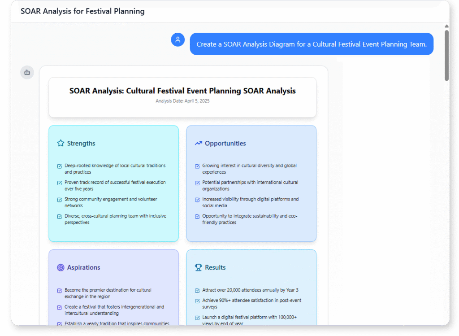459x336 pixels.
Task: Click the blue 'Create a SOAR Analysis Diagram' prompt
Action: 312,44
